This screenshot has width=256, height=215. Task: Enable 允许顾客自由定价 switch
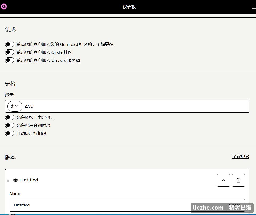pos(10,117)
